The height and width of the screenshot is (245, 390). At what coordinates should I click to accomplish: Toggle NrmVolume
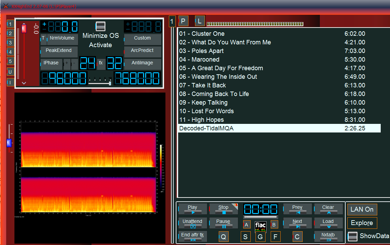coord(62,39)
